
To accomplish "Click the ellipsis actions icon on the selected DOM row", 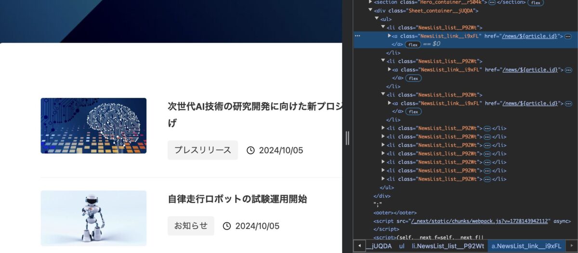I will click(357, 36).
